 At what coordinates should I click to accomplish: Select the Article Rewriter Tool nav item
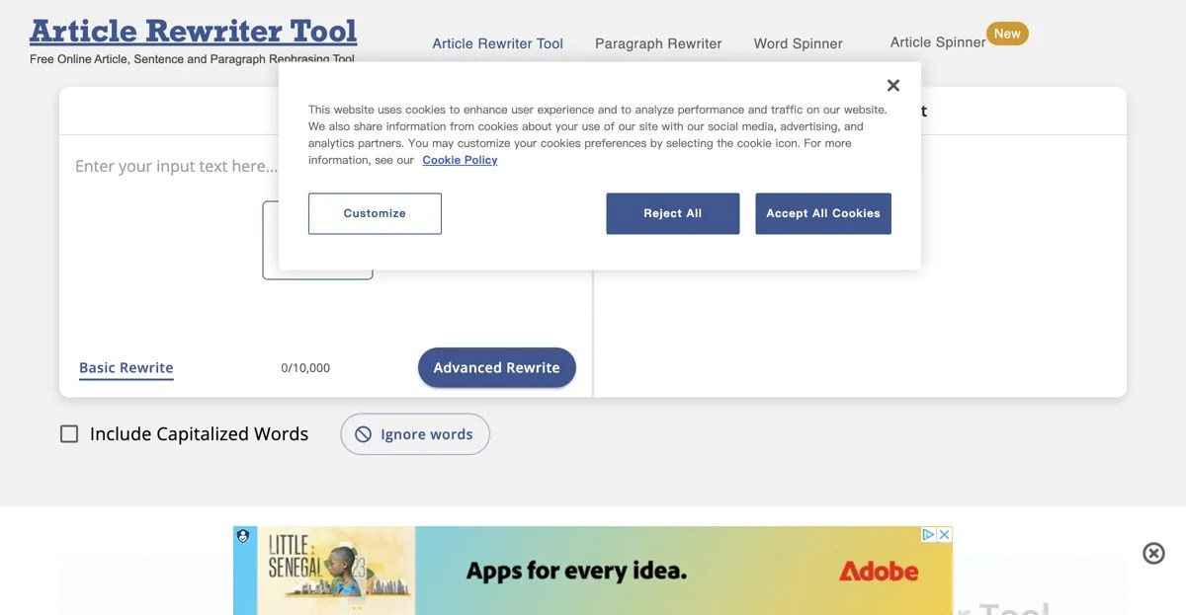[x=497, y=43]
